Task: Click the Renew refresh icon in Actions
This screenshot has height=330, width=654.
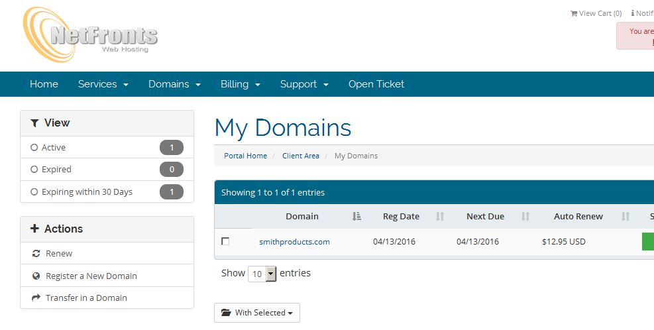Action: tap(36, 254)
